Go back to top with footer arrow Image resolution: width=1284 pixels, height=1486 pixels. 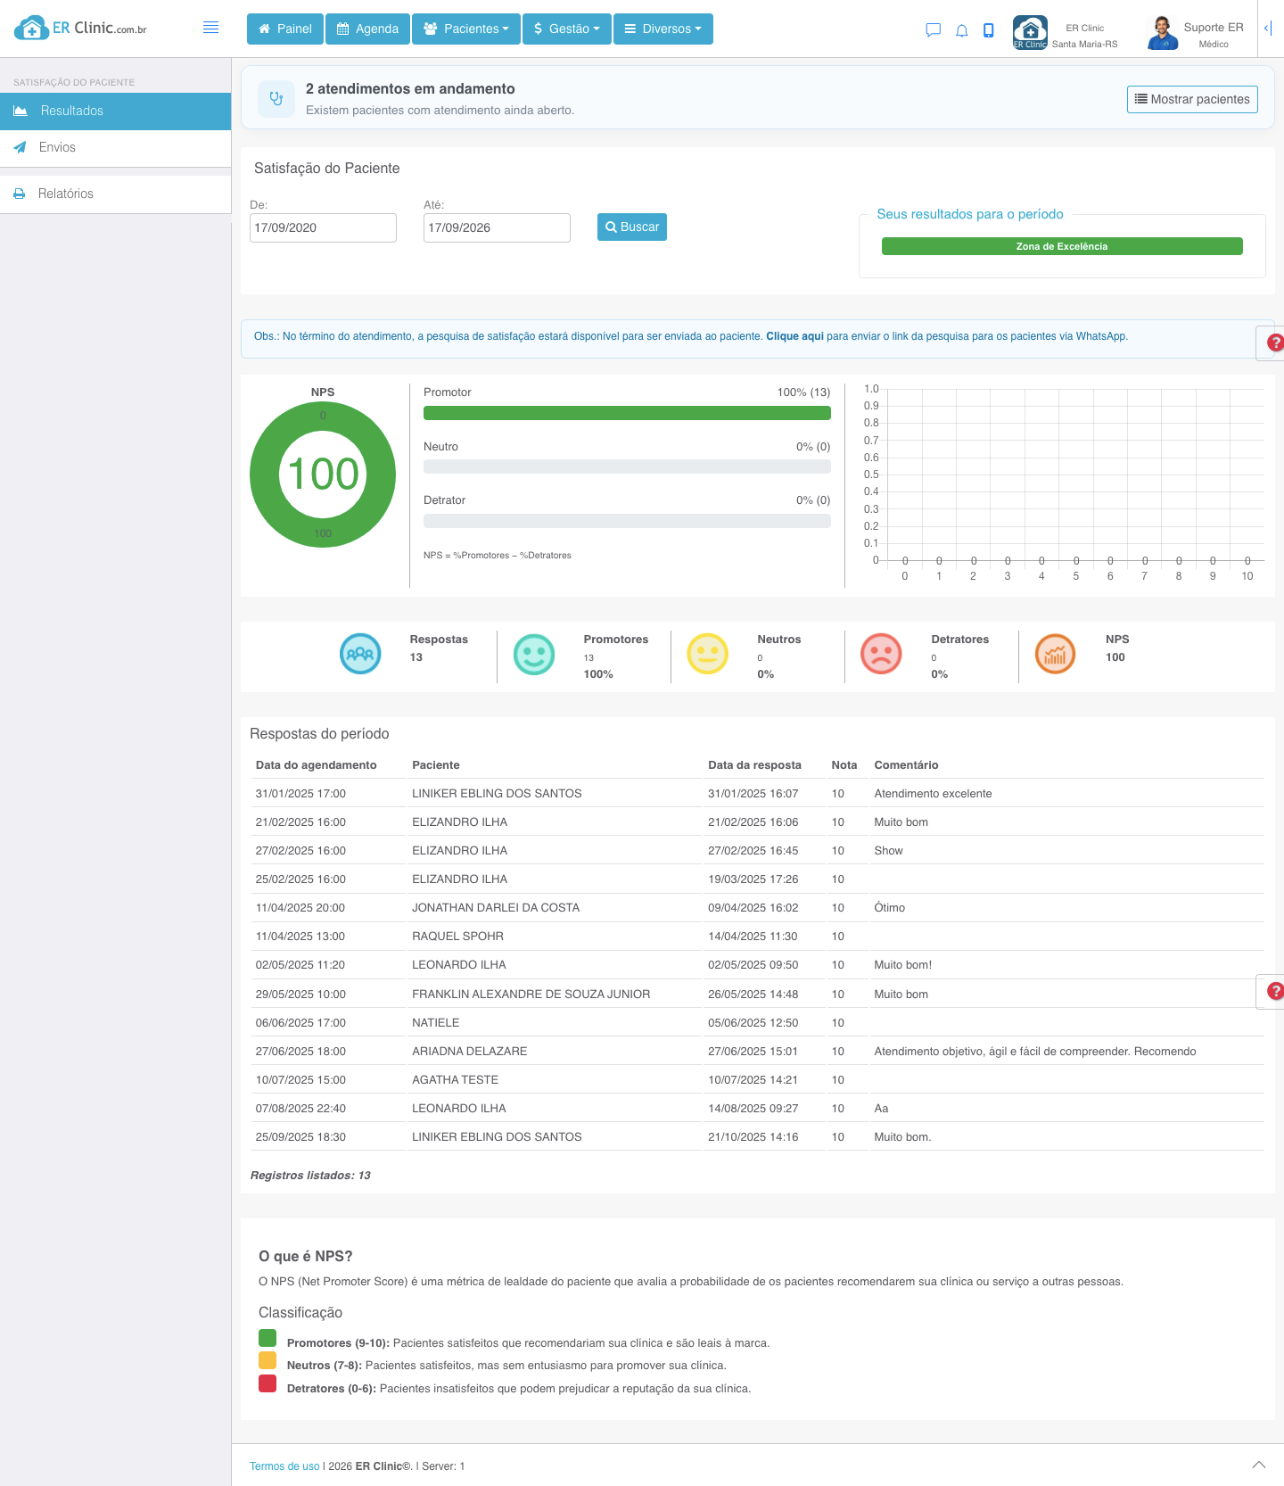1259,1465
